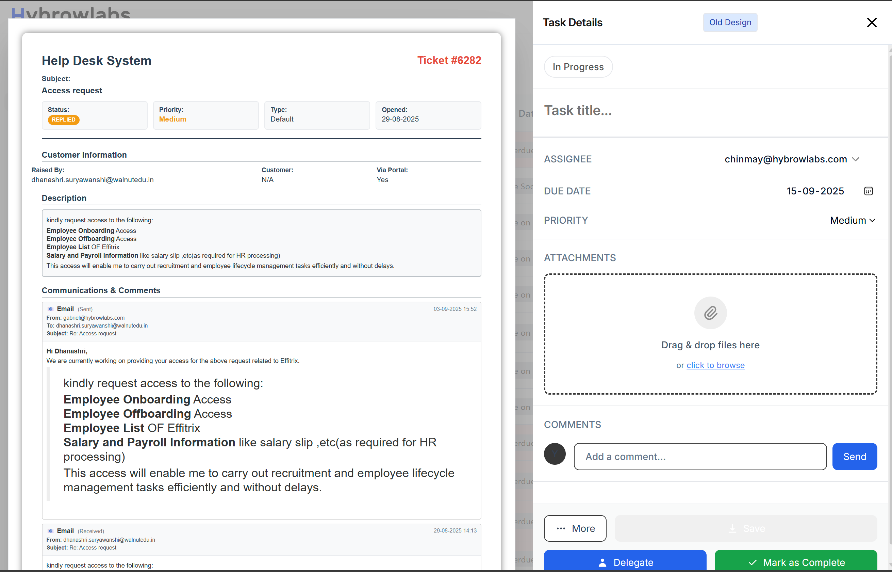
Task: Click sender gabriel@hybrowlabs.com
Action: [x=94, y=318]
